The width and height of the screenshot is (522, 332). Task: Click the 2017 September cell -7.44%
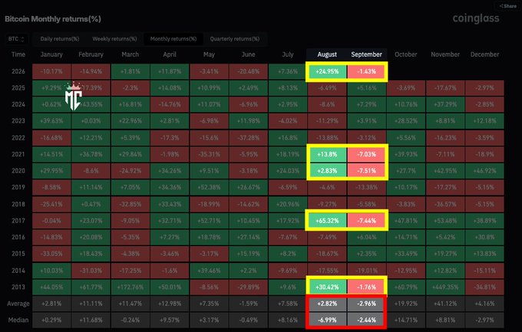pos(366,221)
